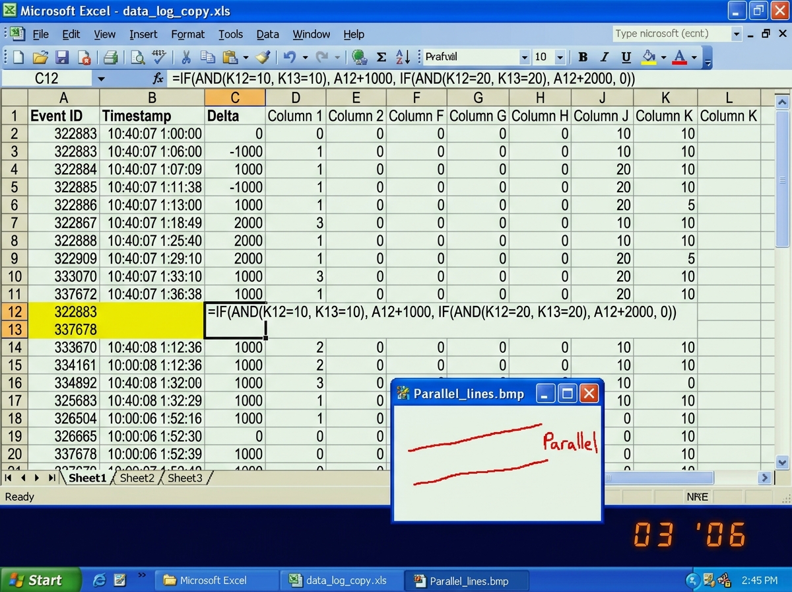The width and height of the screenshot is (792, 592).
Task: Switch to Microsoft Excel taskbar button
Action: point(216,581)
